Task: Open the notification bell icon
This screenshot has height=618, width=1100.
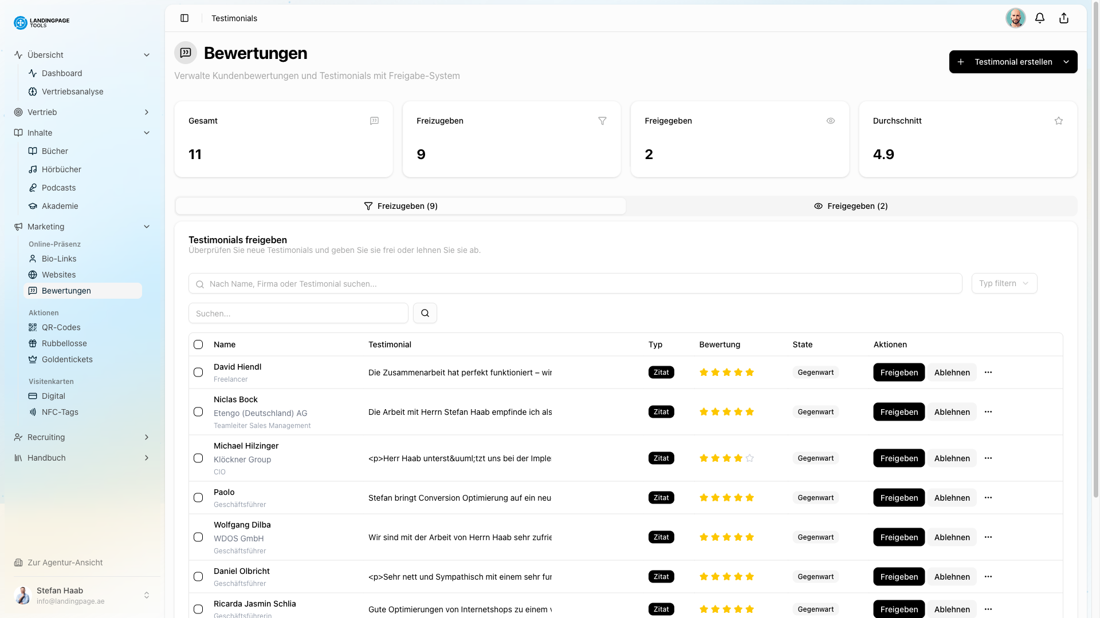Action: 1040,18
